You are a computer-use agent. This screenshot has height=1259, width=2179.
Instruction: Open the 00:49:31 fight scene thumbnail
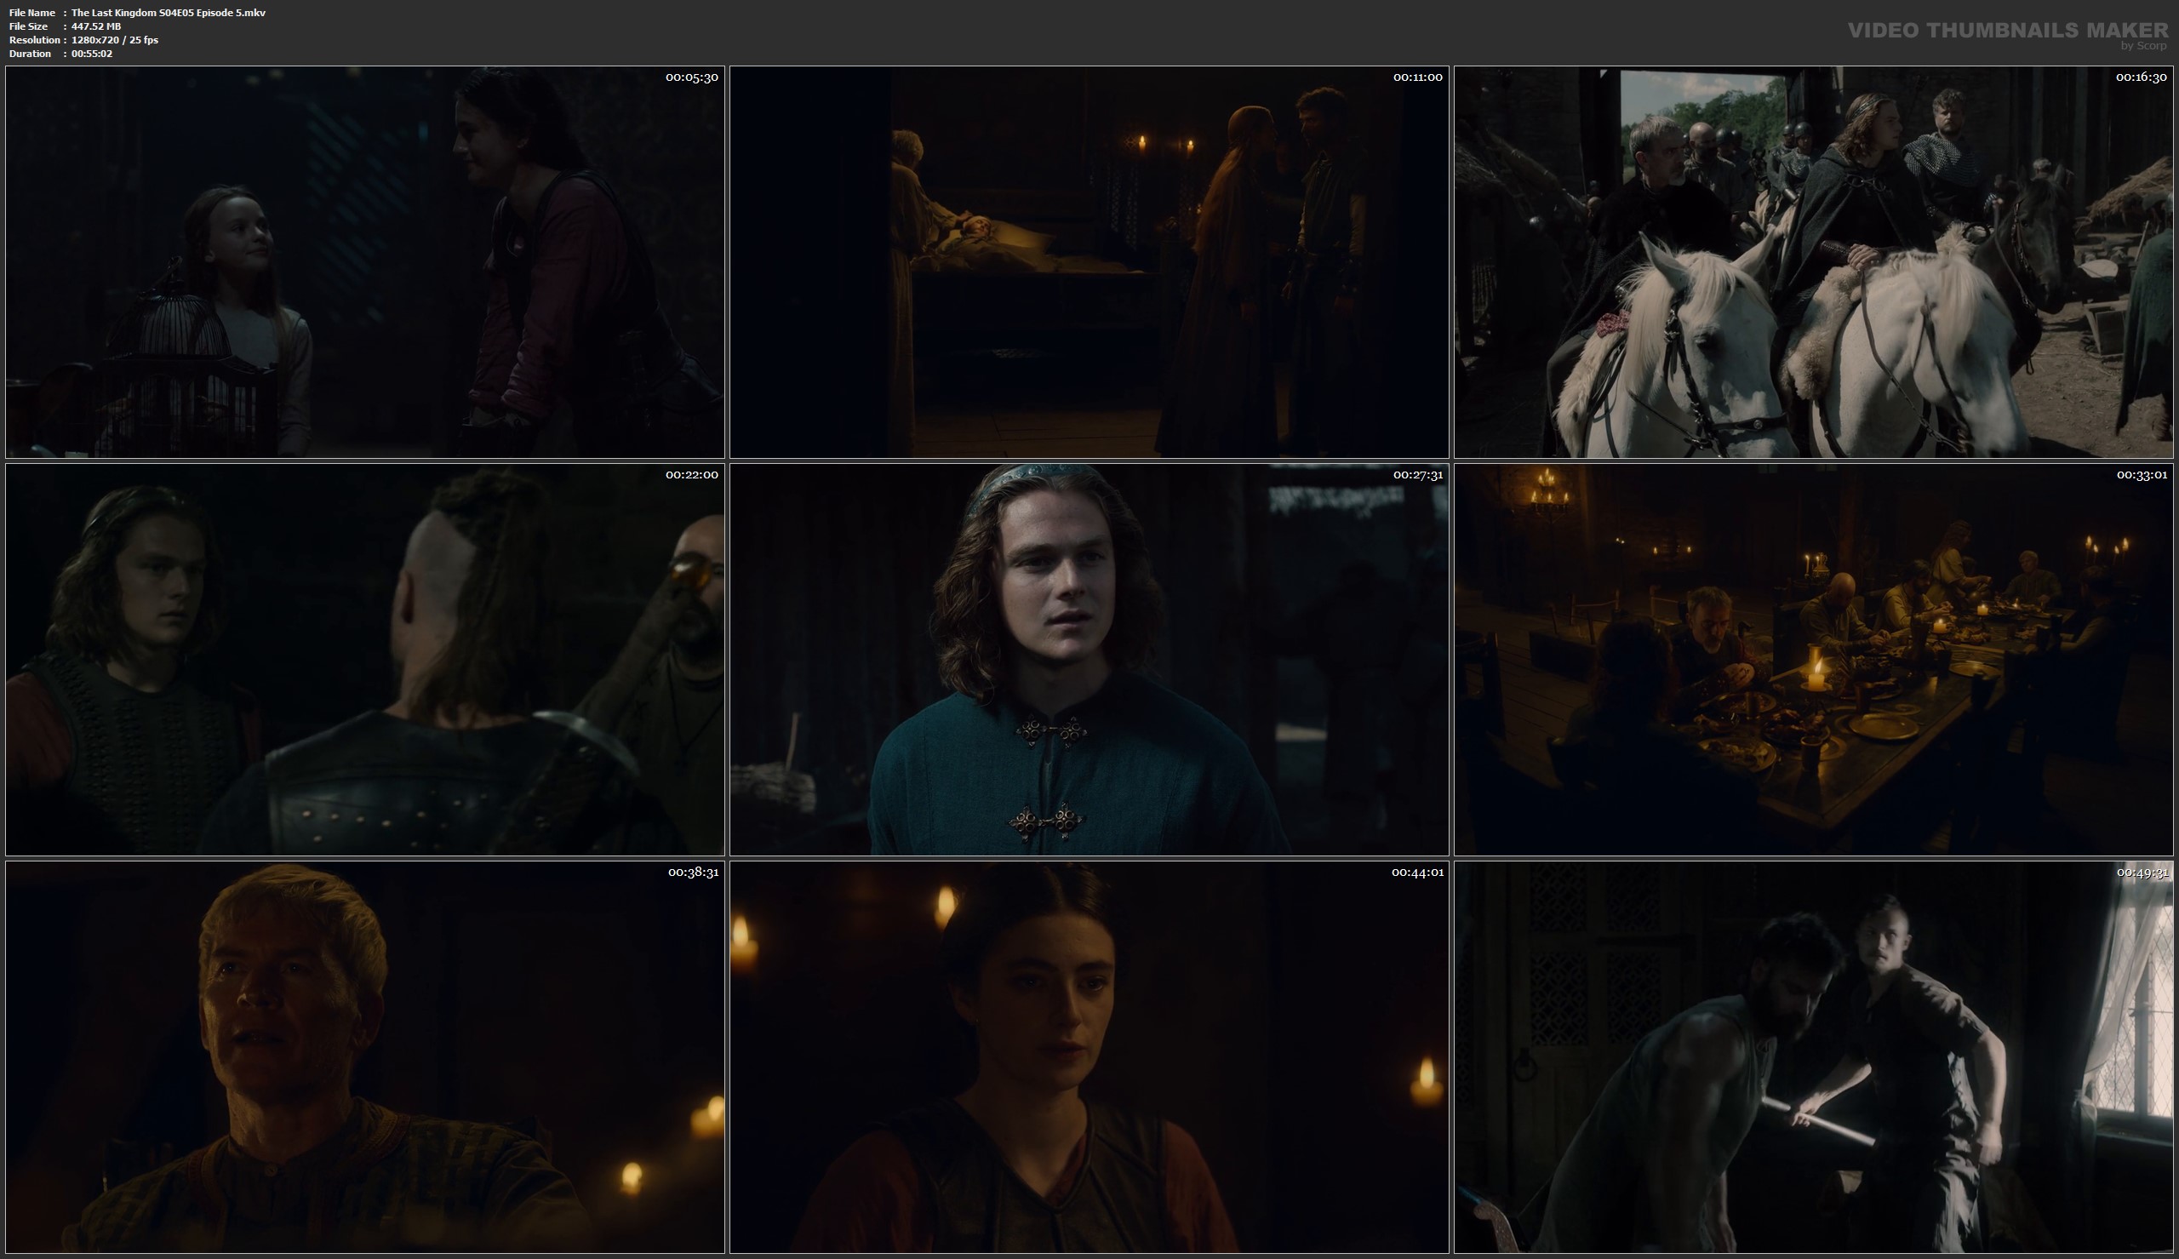[1812, 1056]
